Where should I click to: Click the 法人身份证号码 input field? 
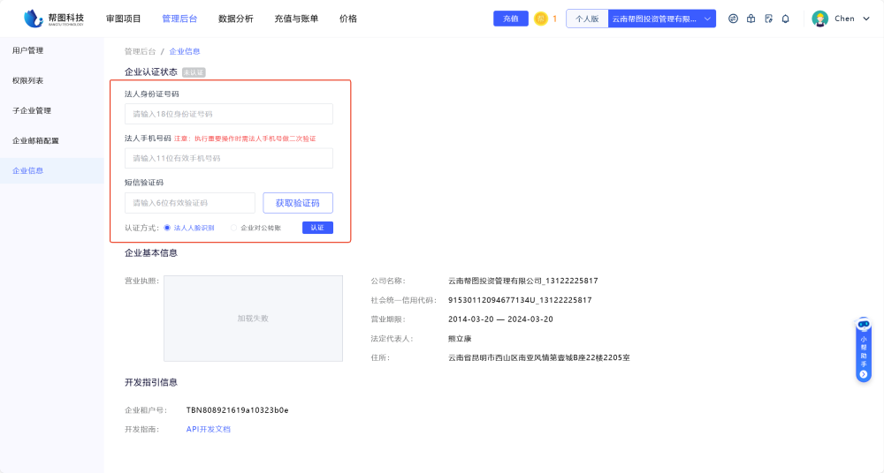[x=228, y=114]
